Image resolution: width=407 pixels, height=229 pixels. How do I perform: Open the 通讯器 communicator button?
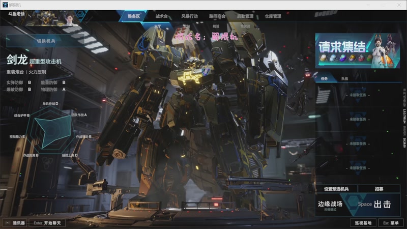click(15, 223)
